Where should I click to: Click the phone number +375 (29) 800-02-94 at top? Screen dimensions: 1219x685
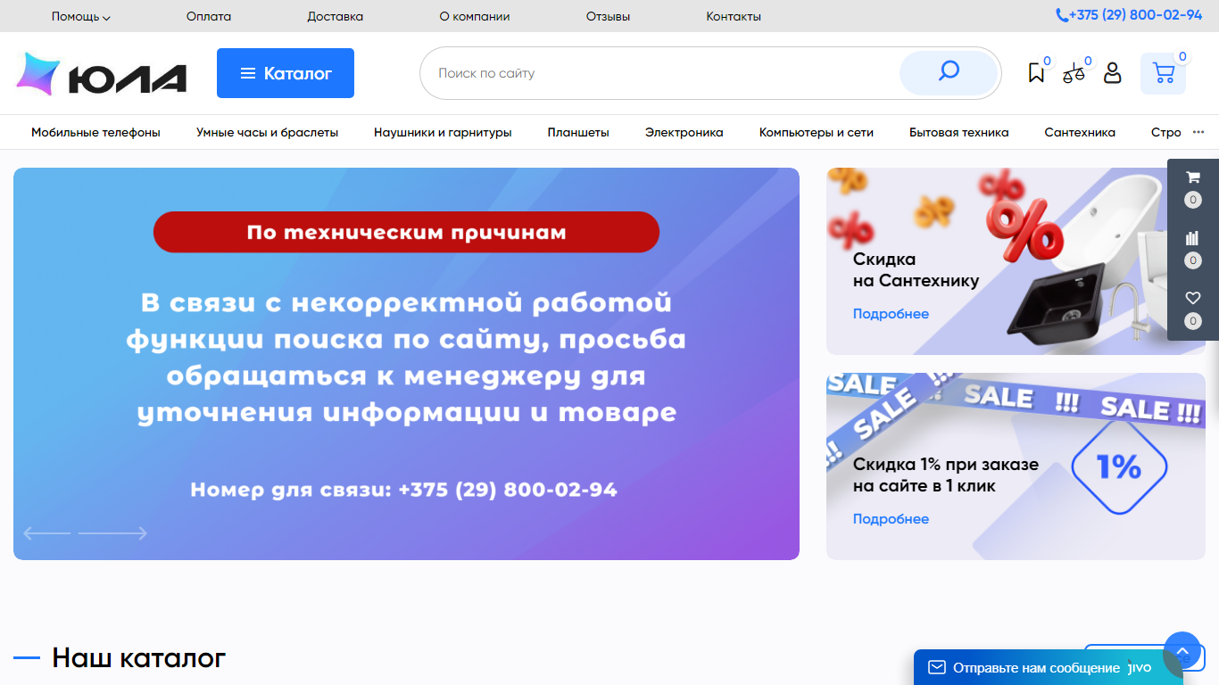1135,15
